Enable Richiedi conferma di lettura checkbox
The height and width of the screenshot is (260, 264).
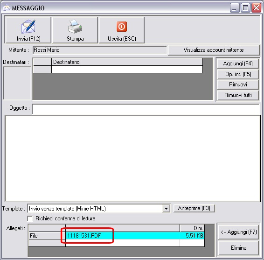(x=30, y=218)
